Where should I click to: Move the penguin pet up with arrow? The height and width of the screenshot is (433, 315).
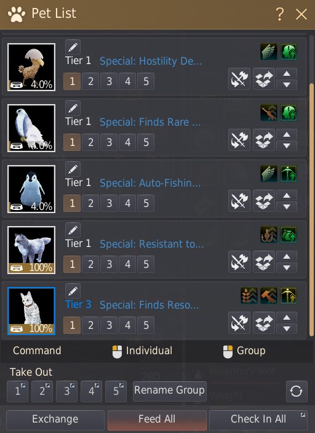(x=287, y=195)
